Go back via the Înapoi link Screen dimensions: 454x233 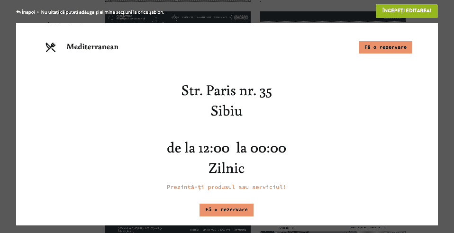point(26,12)
